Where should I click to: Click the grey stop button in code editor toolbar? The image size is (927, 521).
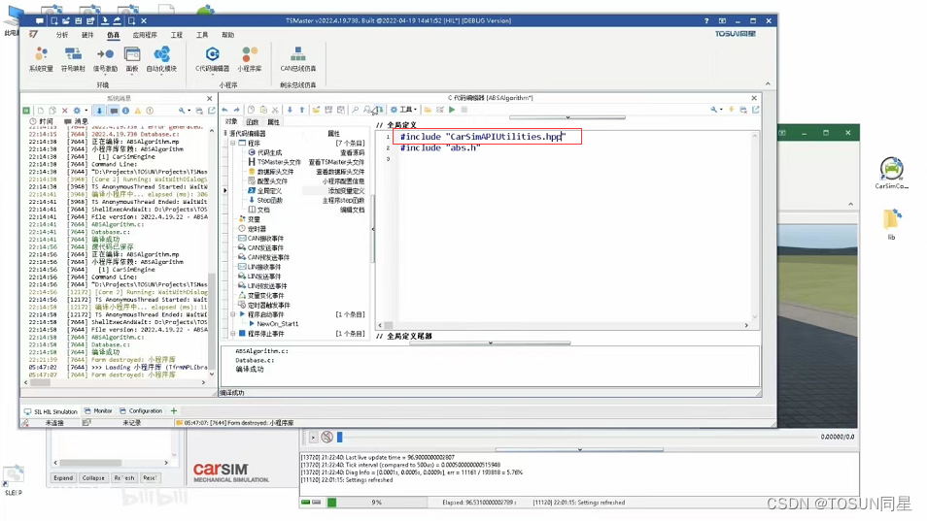click(x=464, y=110)
